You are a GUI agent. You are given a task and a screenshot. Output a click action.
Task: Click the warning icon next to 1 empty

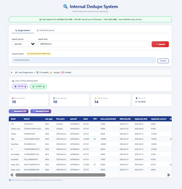(x=51, y=72)
